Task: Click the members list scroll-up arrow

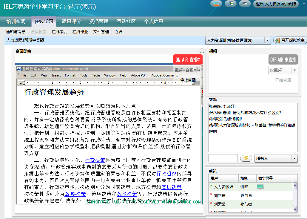Action: [x=295, y=185]
